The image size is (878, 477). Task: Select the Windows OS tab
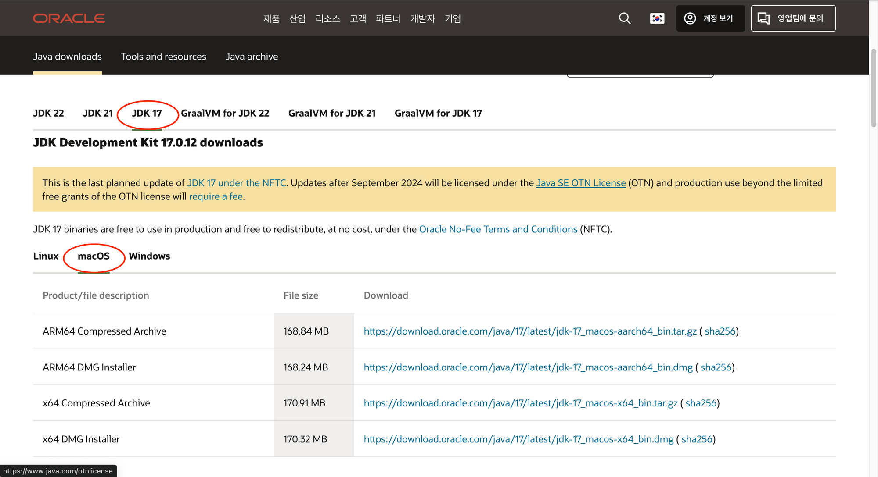tap(149, 256)
